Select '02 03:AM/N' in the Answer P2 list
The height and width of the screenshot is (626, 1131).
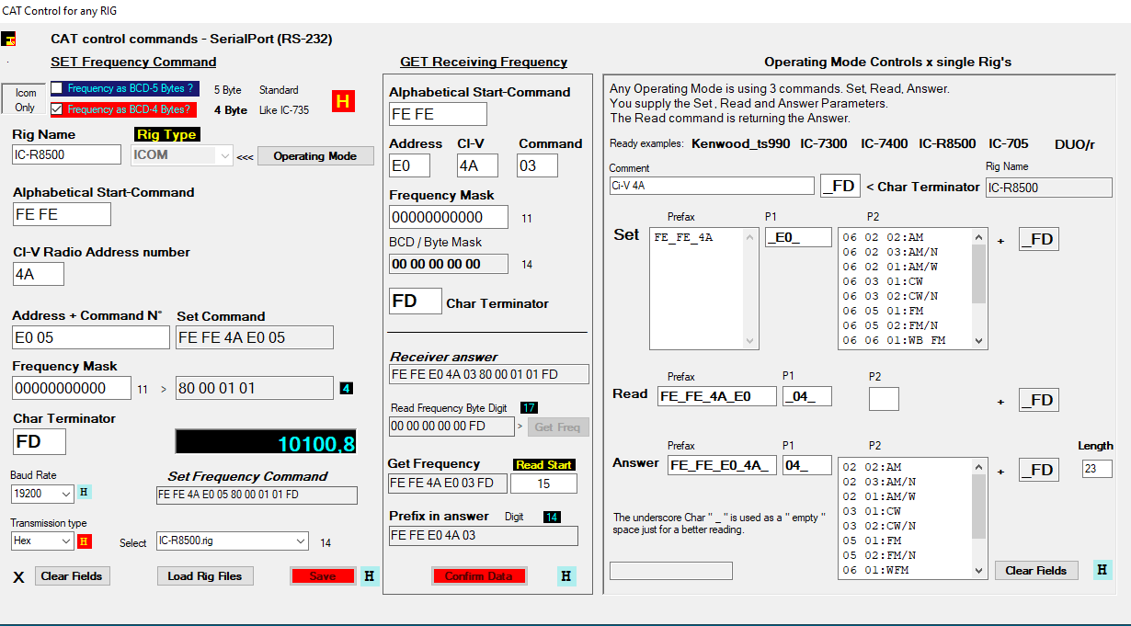click(879, 482)
